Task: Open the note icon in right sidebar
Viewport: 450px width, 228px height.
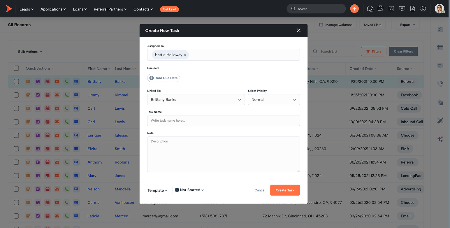Action: pyautogui.click(x=440, y=66)
